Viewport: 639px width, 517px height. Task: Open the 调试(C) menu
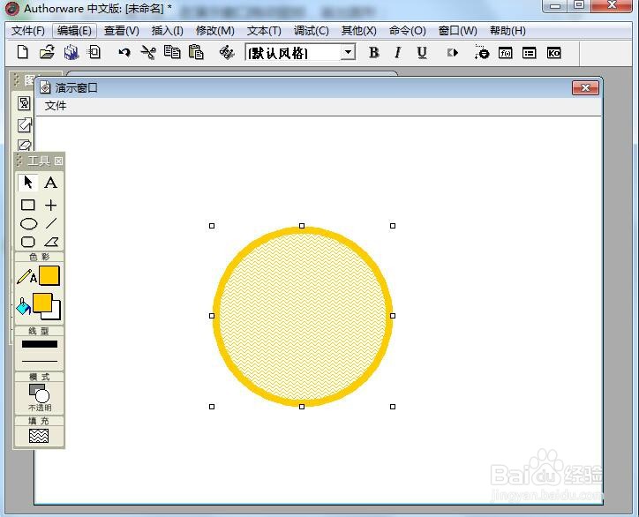click(x=312, y=31)
